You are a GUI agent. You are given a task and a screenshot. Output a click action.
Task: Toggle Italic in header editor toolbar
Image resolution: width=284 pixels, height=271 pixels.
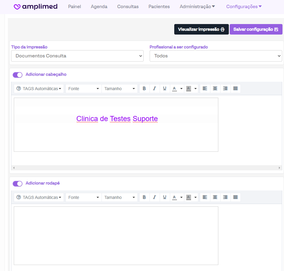pos(154,89)
